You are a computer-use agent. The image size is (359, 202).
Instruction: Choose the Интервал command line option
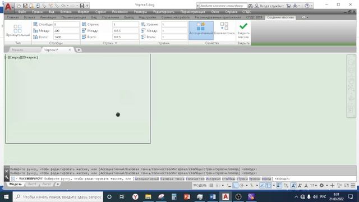pyautogui.click(x=213, y=178)
